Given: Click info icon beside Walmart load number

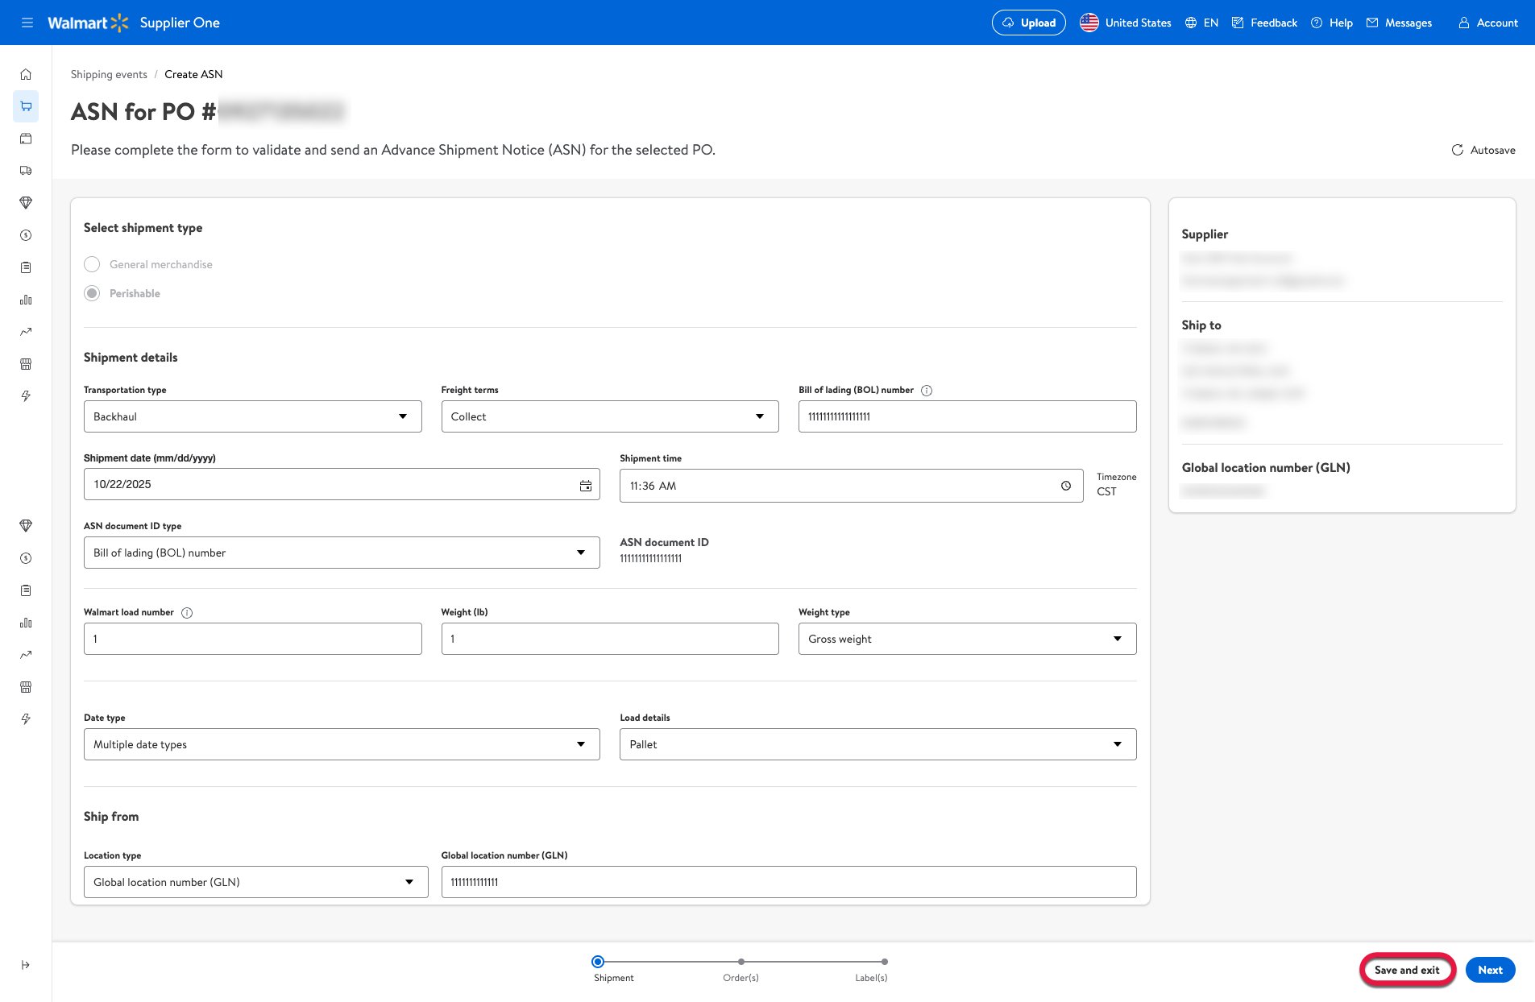Looking at the screenshot, I should 187,613.
